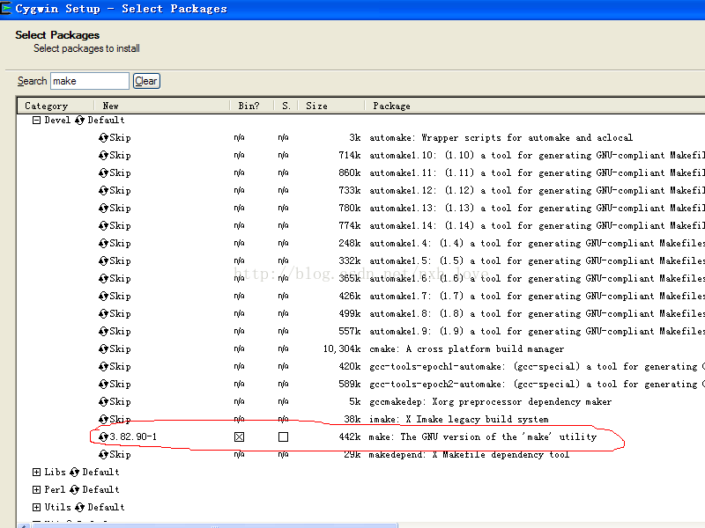
Task: Expand the Perl category
Action: 36,490
